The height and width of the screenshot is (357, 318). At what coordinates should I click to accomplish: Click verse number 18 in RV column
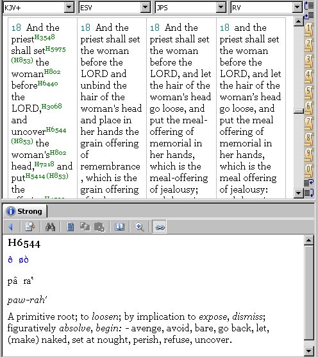224,28
